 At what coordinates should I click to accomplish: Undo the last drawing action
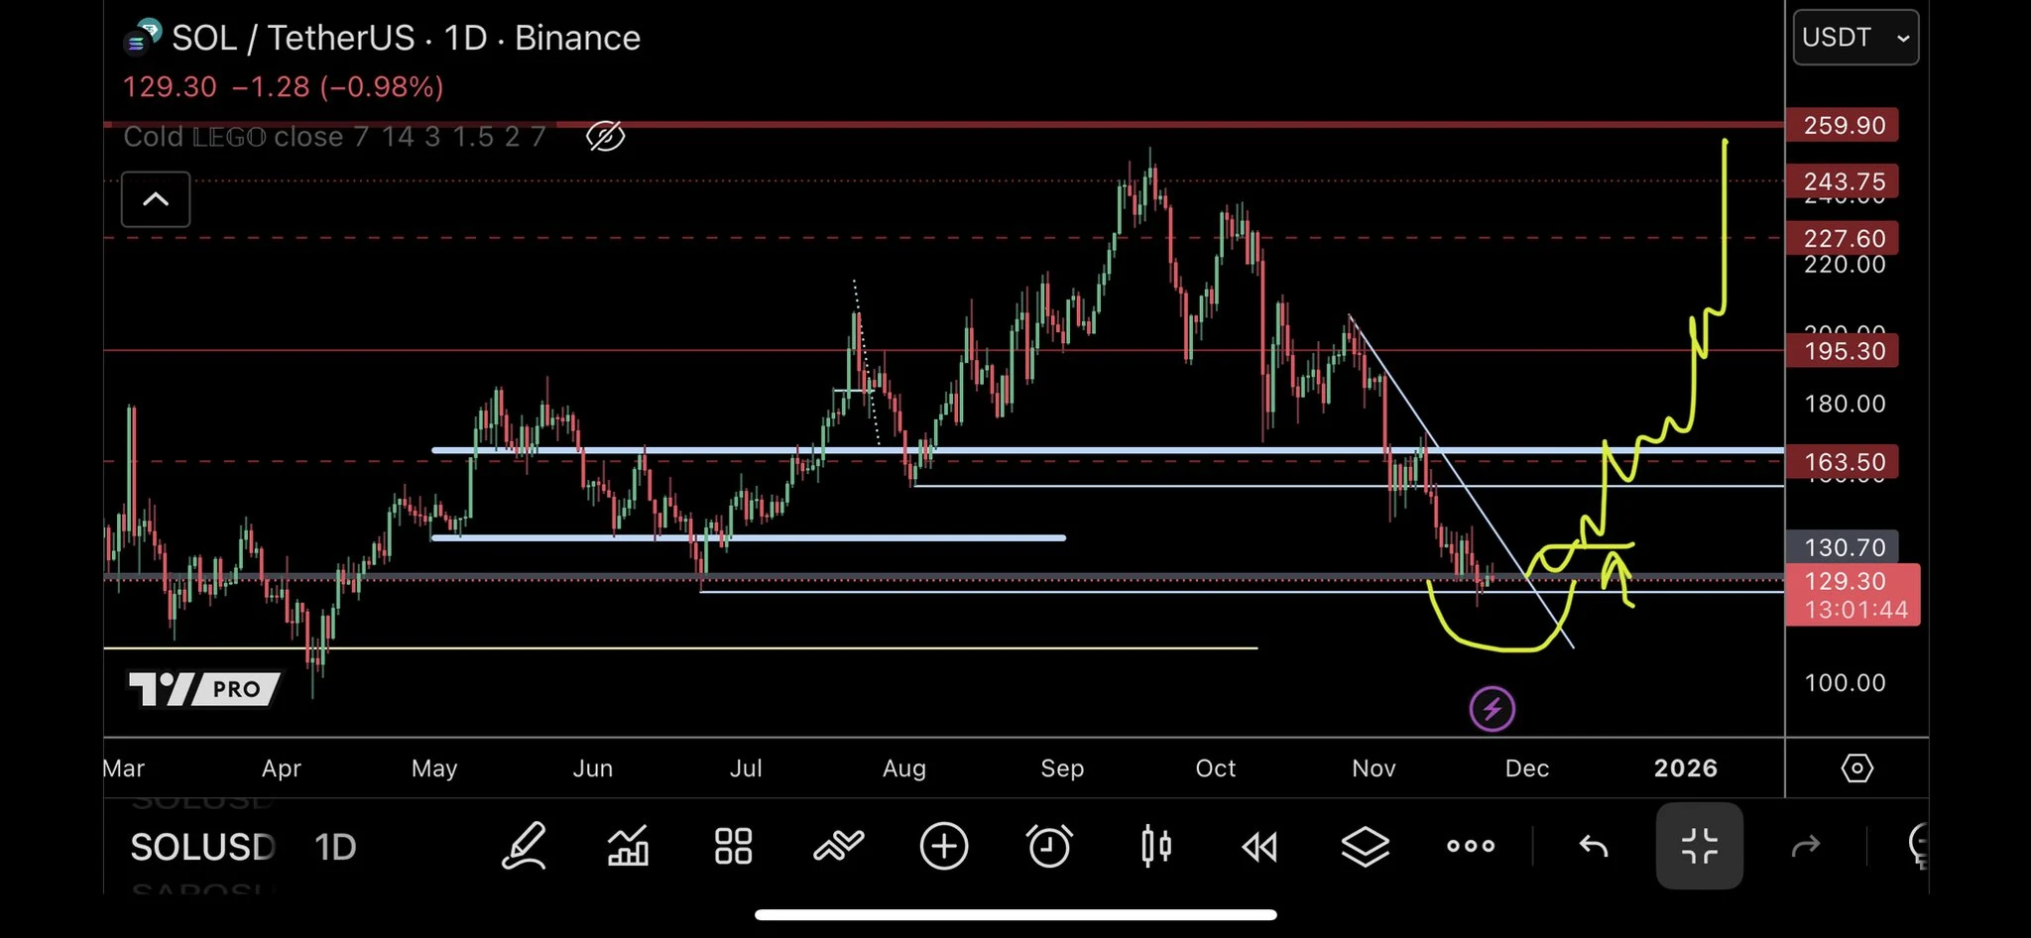[x=1594, y=847]
